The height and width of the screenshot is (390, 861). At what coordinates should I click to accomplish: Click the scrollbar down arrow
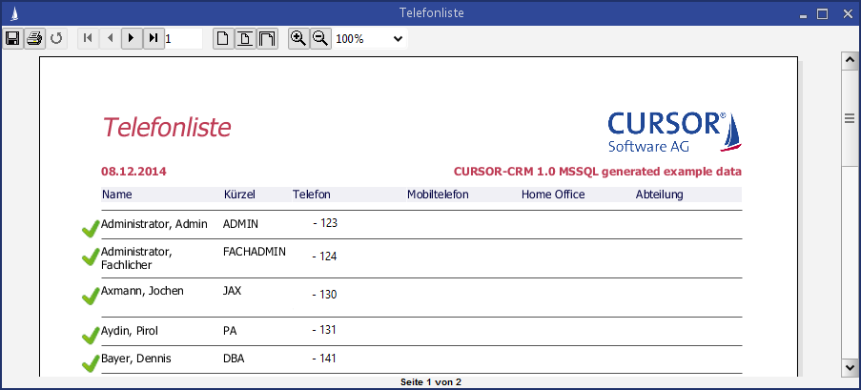pyautogui.click(x=850, y=367)
